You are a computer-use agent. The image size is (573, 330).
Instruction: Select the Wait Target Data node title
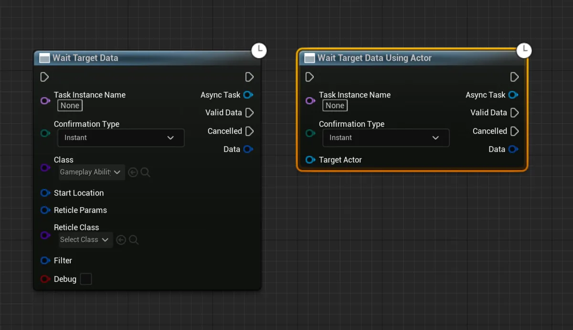[x=85, y=58]
